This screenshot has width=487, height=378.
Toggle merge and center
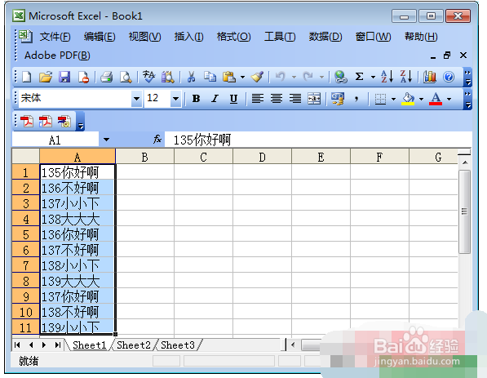click(314, 99)
